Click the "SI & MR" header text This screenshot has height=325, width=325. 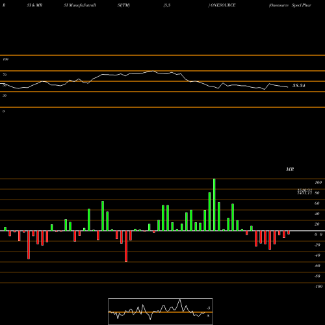coord(34,5)
